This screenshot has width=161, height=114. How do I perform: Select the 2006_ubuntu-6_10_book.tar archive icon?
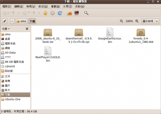pos(48,32)
